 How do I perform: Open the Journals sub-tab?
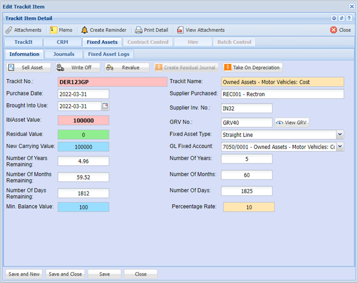[x=64, y=54]
